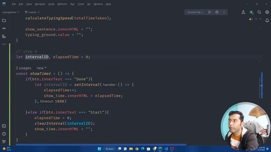271x152 pixels.
Task: Open the Notifications bell
Action: point(267,21)
